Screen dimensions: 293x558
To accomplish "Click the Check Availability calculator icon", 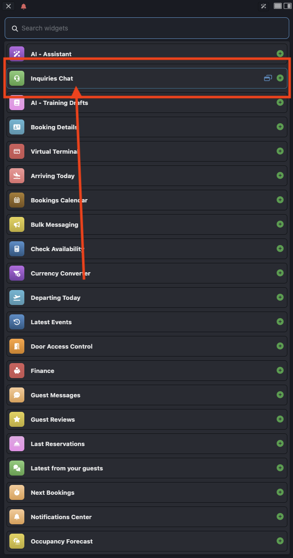I will (x=17, y=249).
